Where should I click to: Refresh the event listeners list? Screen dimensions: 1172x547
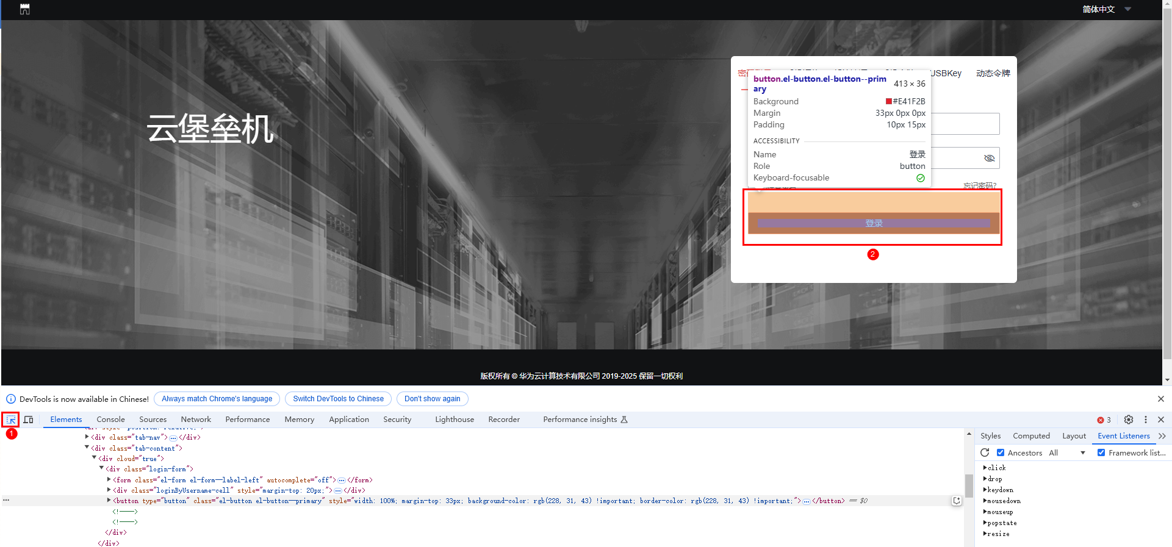985,452
